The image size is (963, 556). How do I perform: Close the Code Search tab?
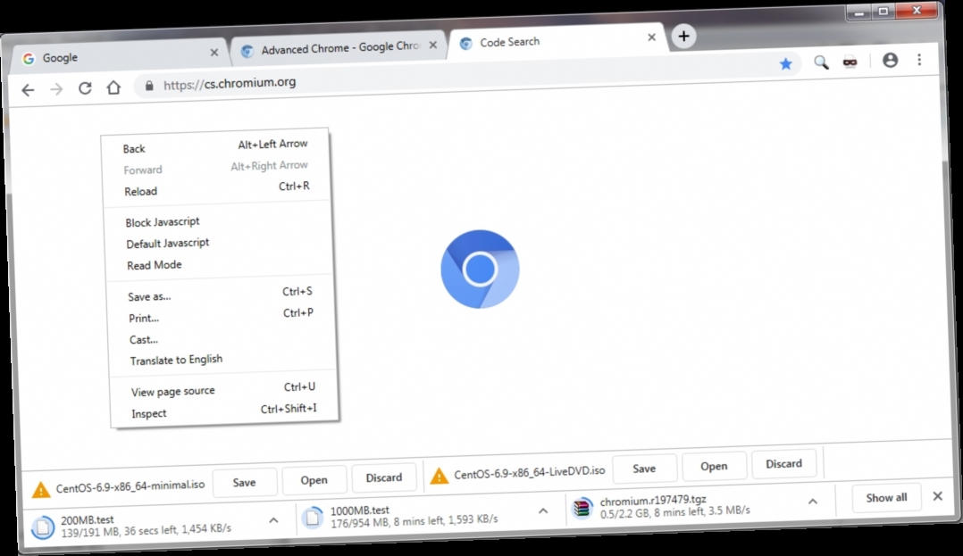pos(651,37)
